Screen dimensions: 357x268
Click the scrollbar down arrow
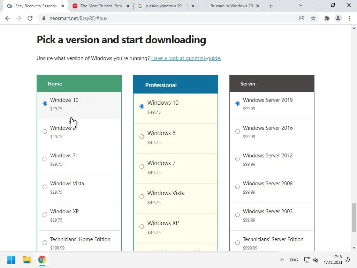[x=354, y=248]
